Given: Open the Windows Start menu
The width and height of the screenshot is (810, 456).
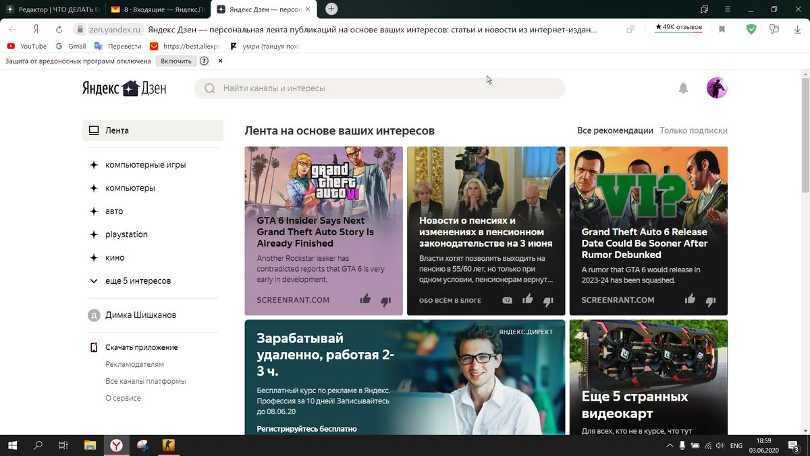Looking at the screenshot, I should click(x=13, y=445).
